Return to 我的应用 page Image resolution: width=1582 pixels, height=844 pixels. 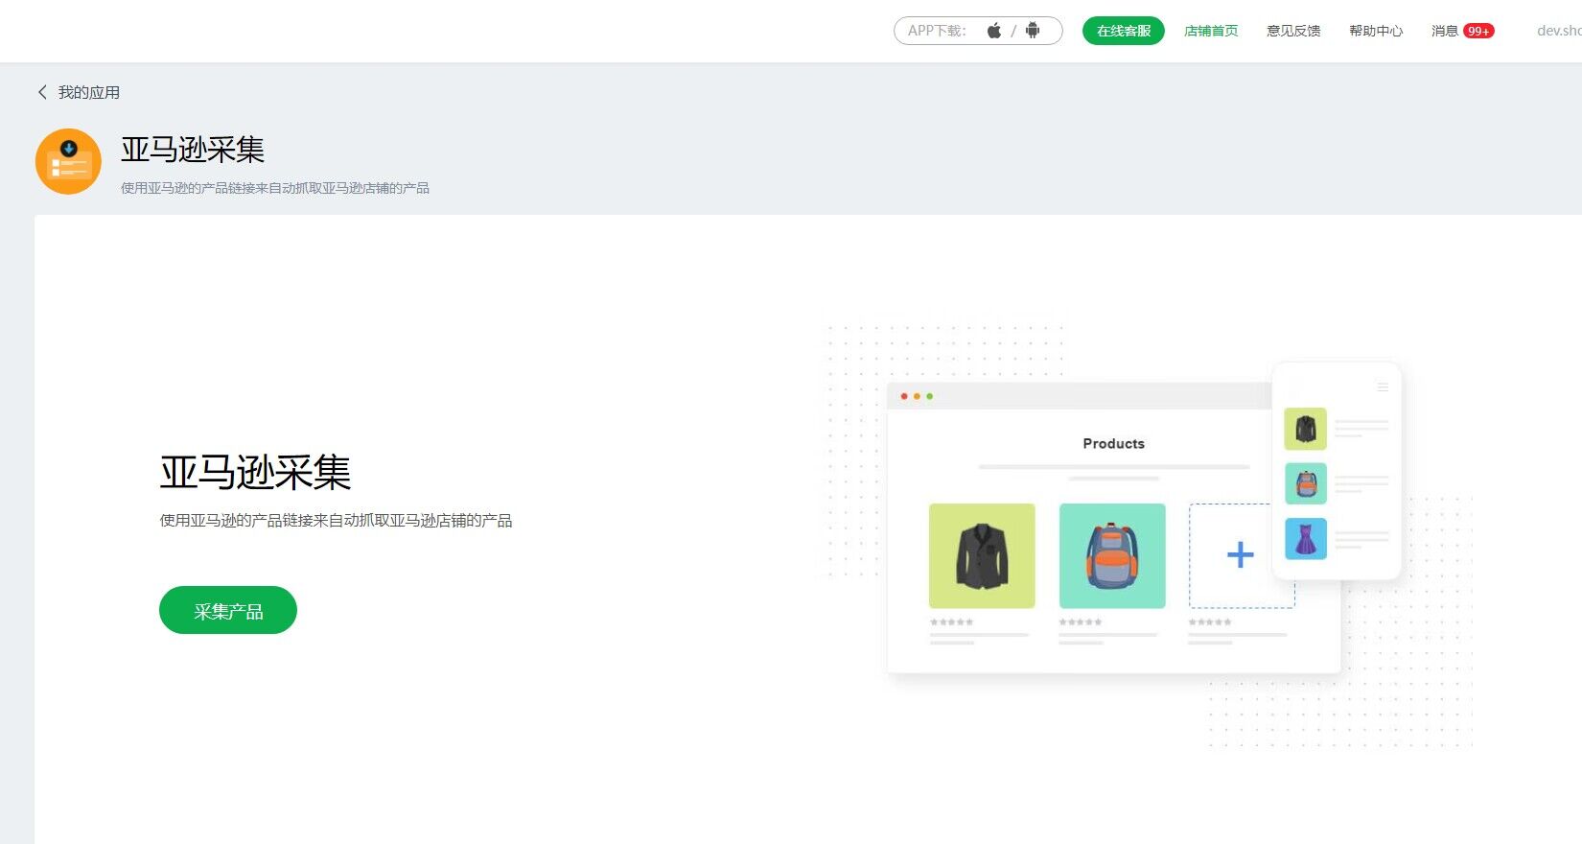89,92
